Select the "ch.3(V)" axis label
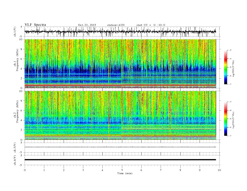This screenshot has height=191, width=247. [15, 148]
